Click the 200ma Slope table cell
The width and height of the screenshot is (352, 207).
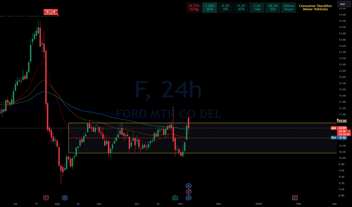click(x=289, y=8)
